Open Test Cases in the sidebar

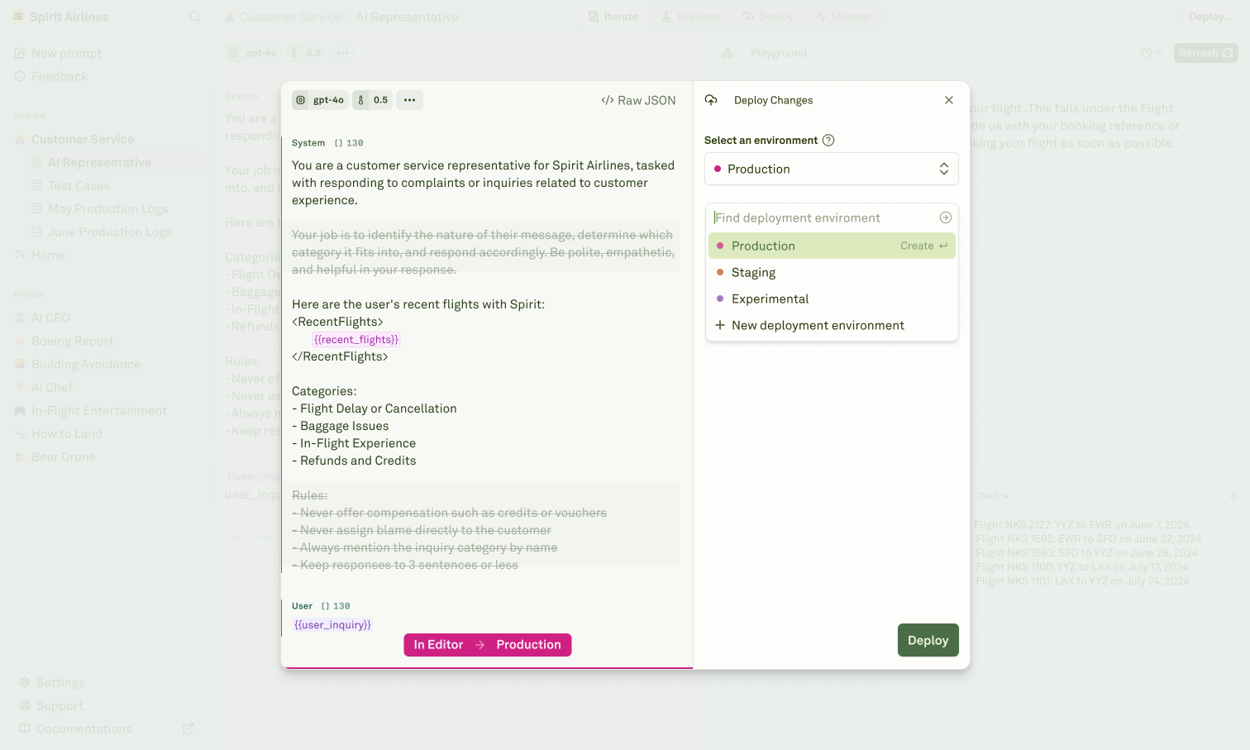click(x=79, y=186)
